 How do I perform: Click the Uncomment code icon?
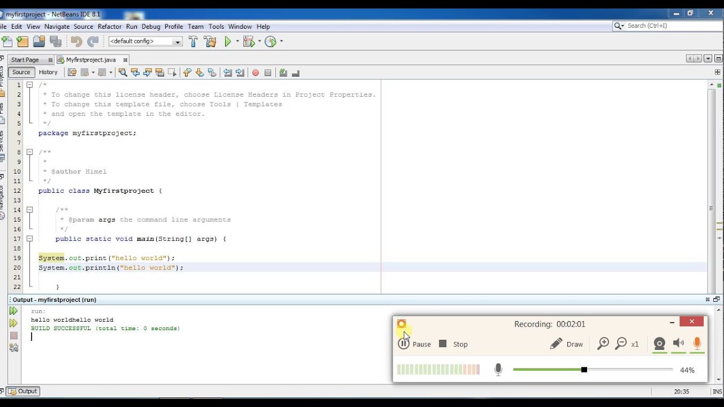coord(296,72)
